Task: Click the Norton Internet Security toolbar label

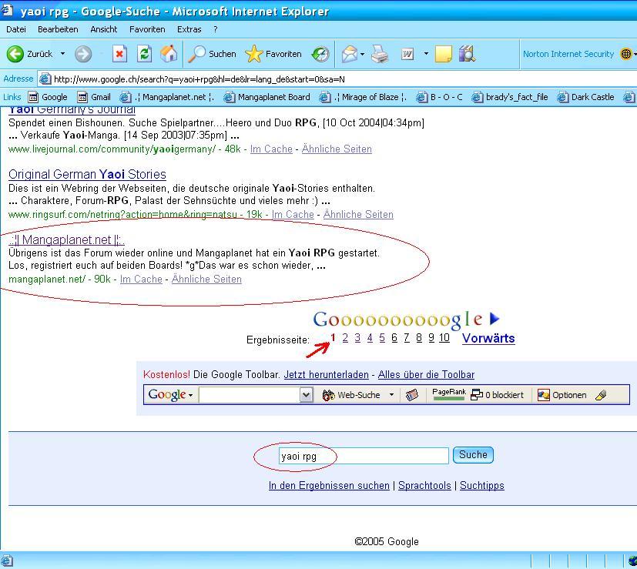Action: pyautogui.click(x=568, y=54)
